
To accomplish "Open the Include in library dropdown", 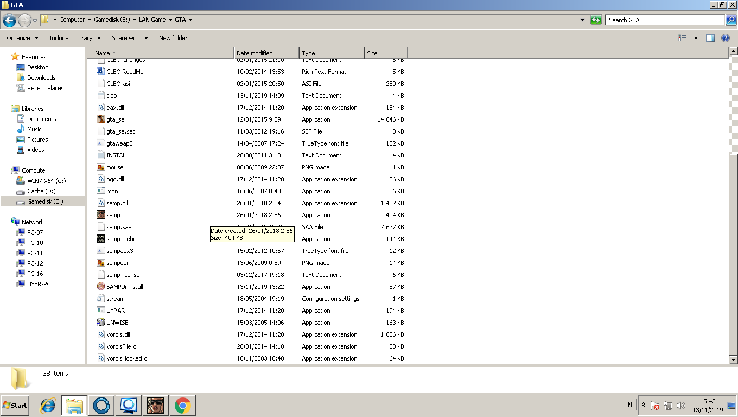I will pyautogui.click(x=75, y=38).
